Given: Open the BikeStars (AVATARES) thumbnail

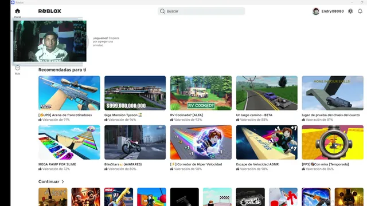Looking at the screenshot, I should point(135,142).
